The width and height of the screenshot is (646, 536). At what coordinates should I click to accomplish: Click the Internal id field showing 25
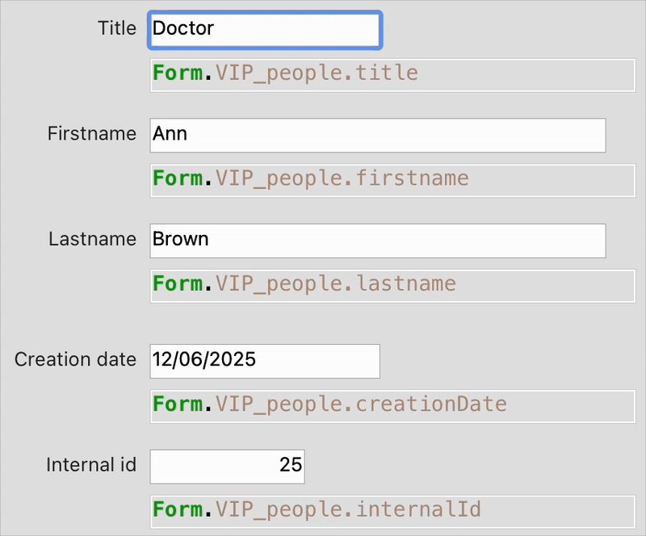[227, 466]
